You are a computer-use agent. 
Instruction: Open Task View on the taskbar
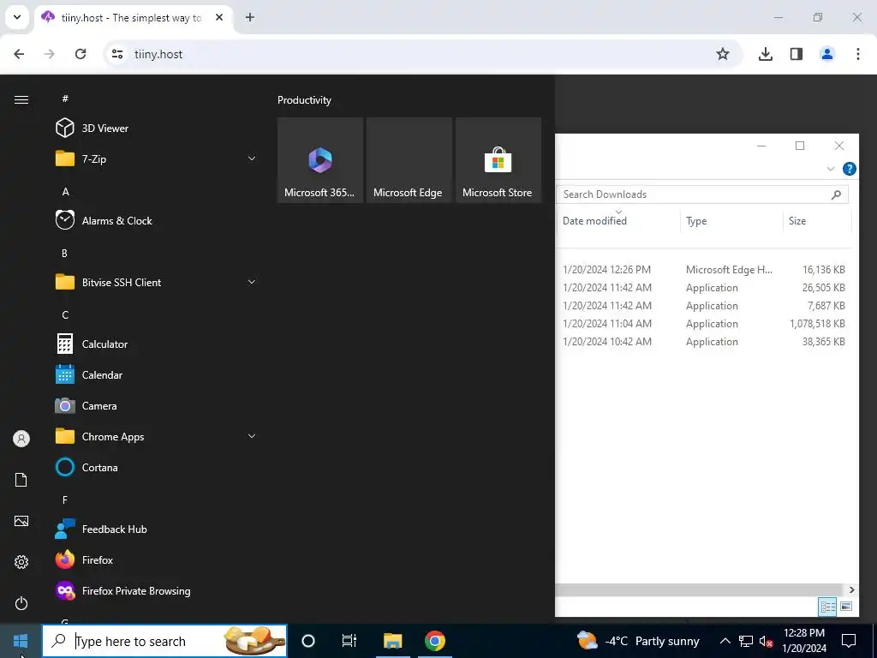[x=349, y=641]
